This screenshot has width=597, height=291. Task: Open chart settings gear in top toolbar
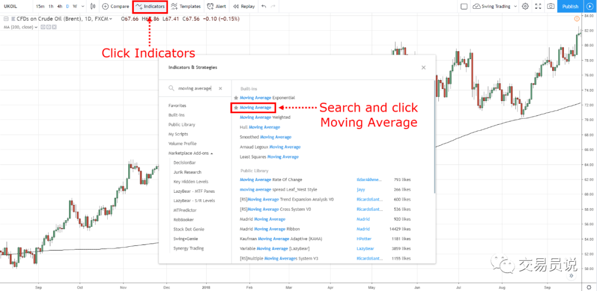[x=525, y=6]
